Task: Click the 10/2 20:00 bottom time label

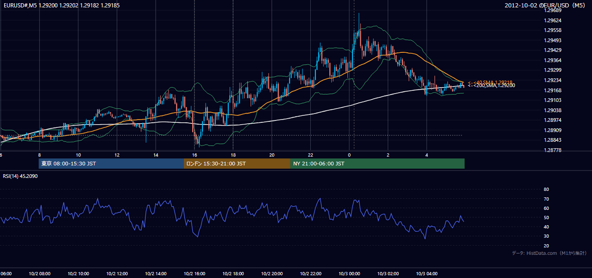Action: click(x=272, y=274)
